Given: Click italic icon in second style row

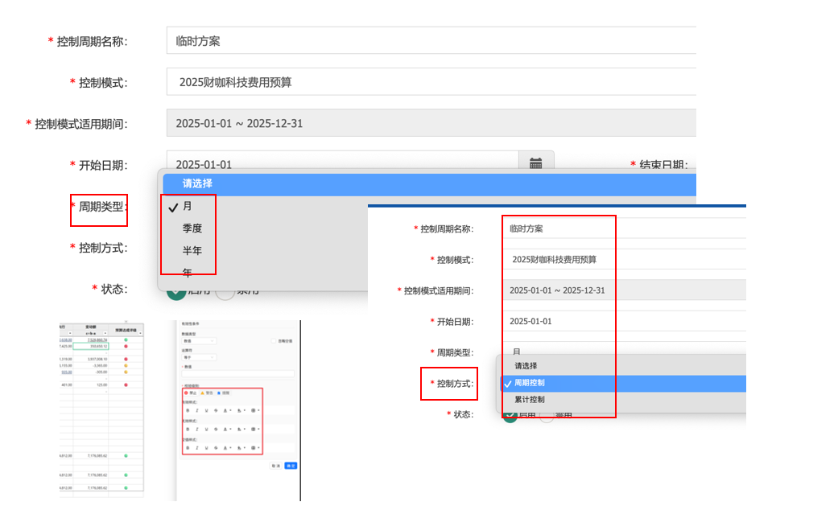Looking at the screenshot, I should (x=197, y=429).
